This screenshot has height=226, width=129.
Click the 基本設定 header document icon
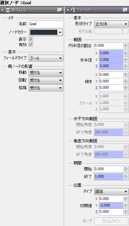8,10
